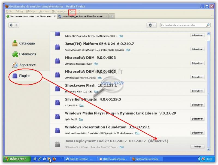Open a new tab with plus button
Viewport: 218px width, 165px height.
[x=112, y=16]
